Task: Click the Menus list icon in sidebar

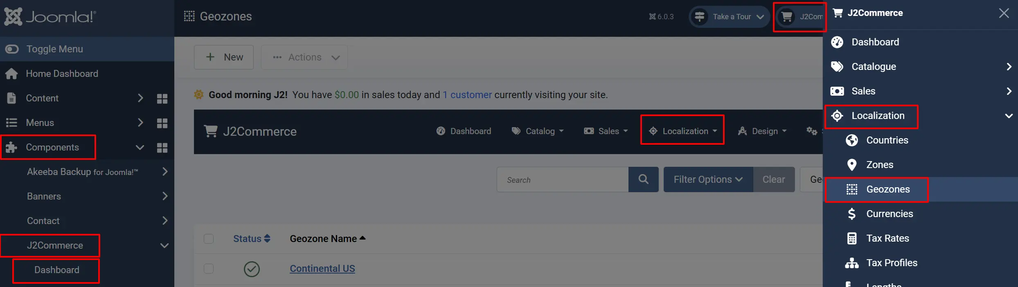Action: [x=11, y=123]
